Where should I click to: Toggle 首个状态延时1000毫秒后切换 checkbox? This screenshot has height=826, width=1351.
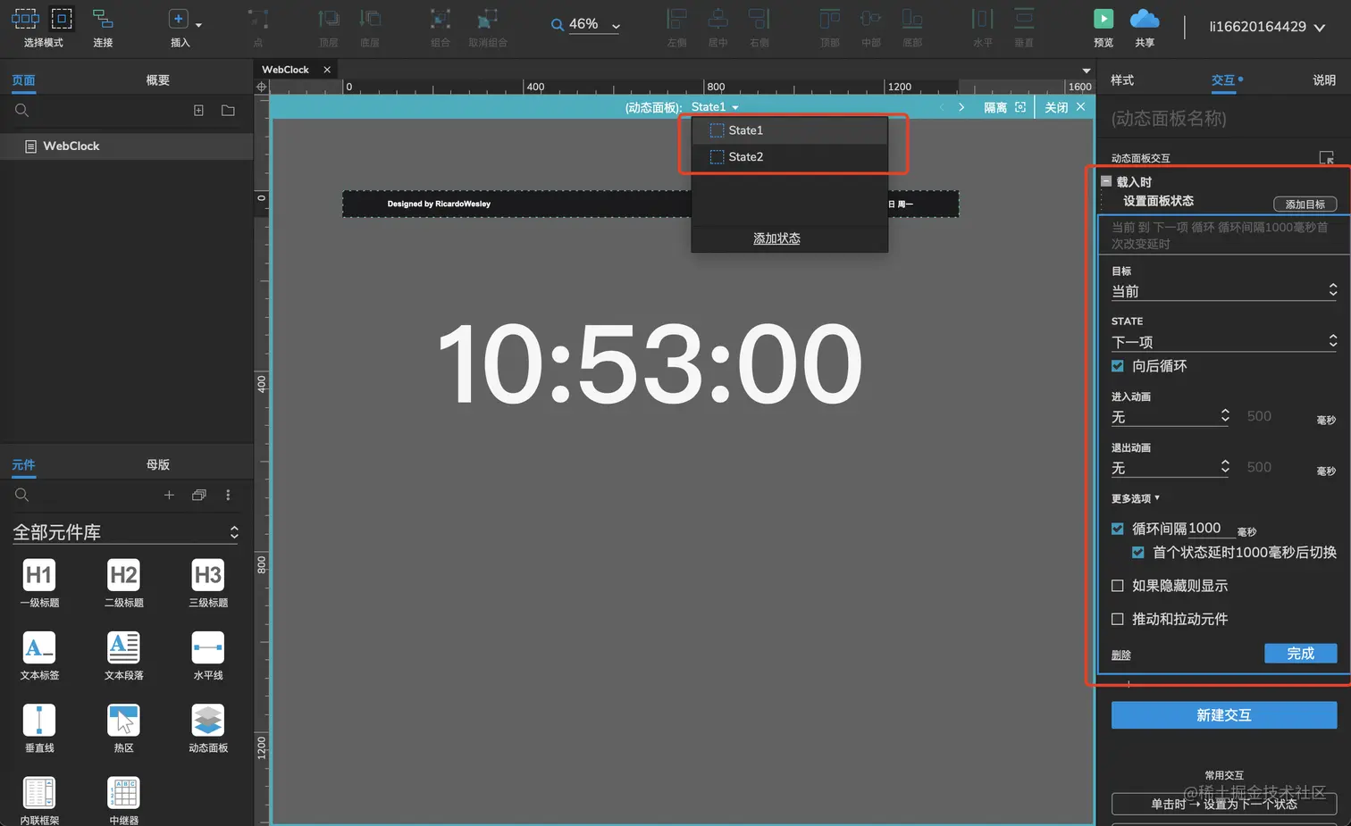click(x=1137, y=553)
